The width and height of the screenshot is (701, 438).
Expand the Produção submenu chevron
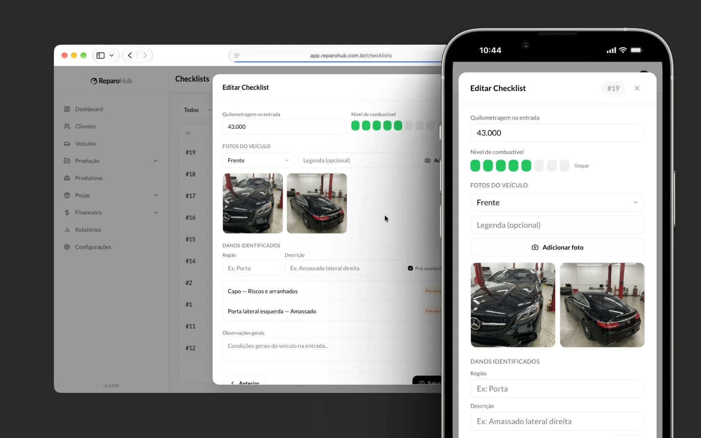[x=156, y=161]
